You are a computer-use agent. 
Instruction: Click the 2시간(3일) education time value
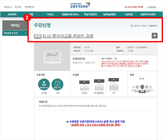click(x=89, y=51)
